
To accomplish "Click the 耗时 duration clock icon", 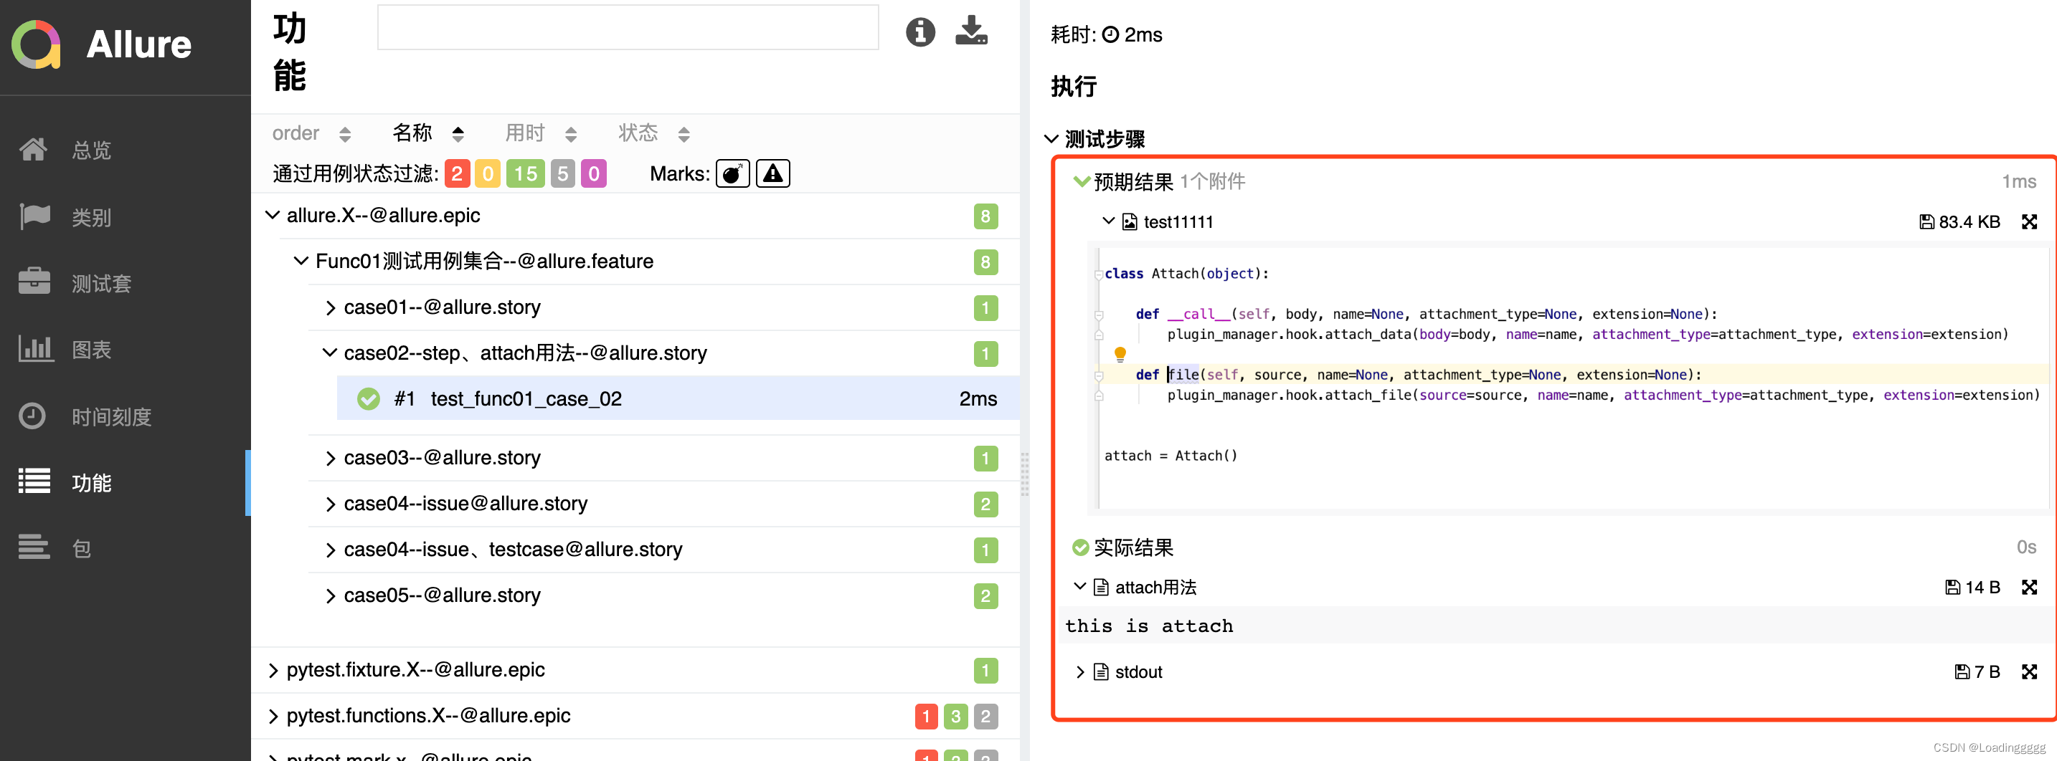I will click(x=1110, y=34).
